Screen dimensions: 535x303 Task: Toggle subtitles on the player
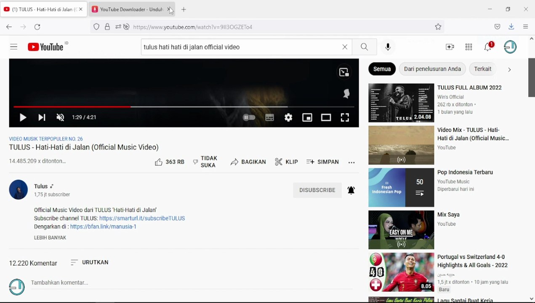[x=269, y=117]
